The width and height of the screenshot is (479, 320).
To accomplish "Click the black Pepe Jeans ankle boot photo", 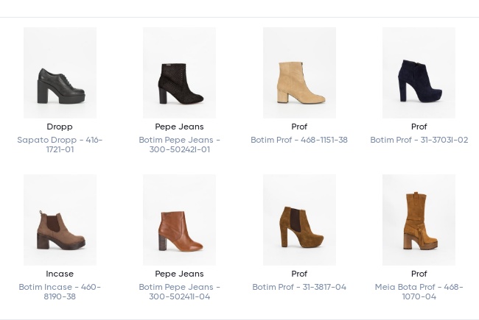I will coord(179,73).
